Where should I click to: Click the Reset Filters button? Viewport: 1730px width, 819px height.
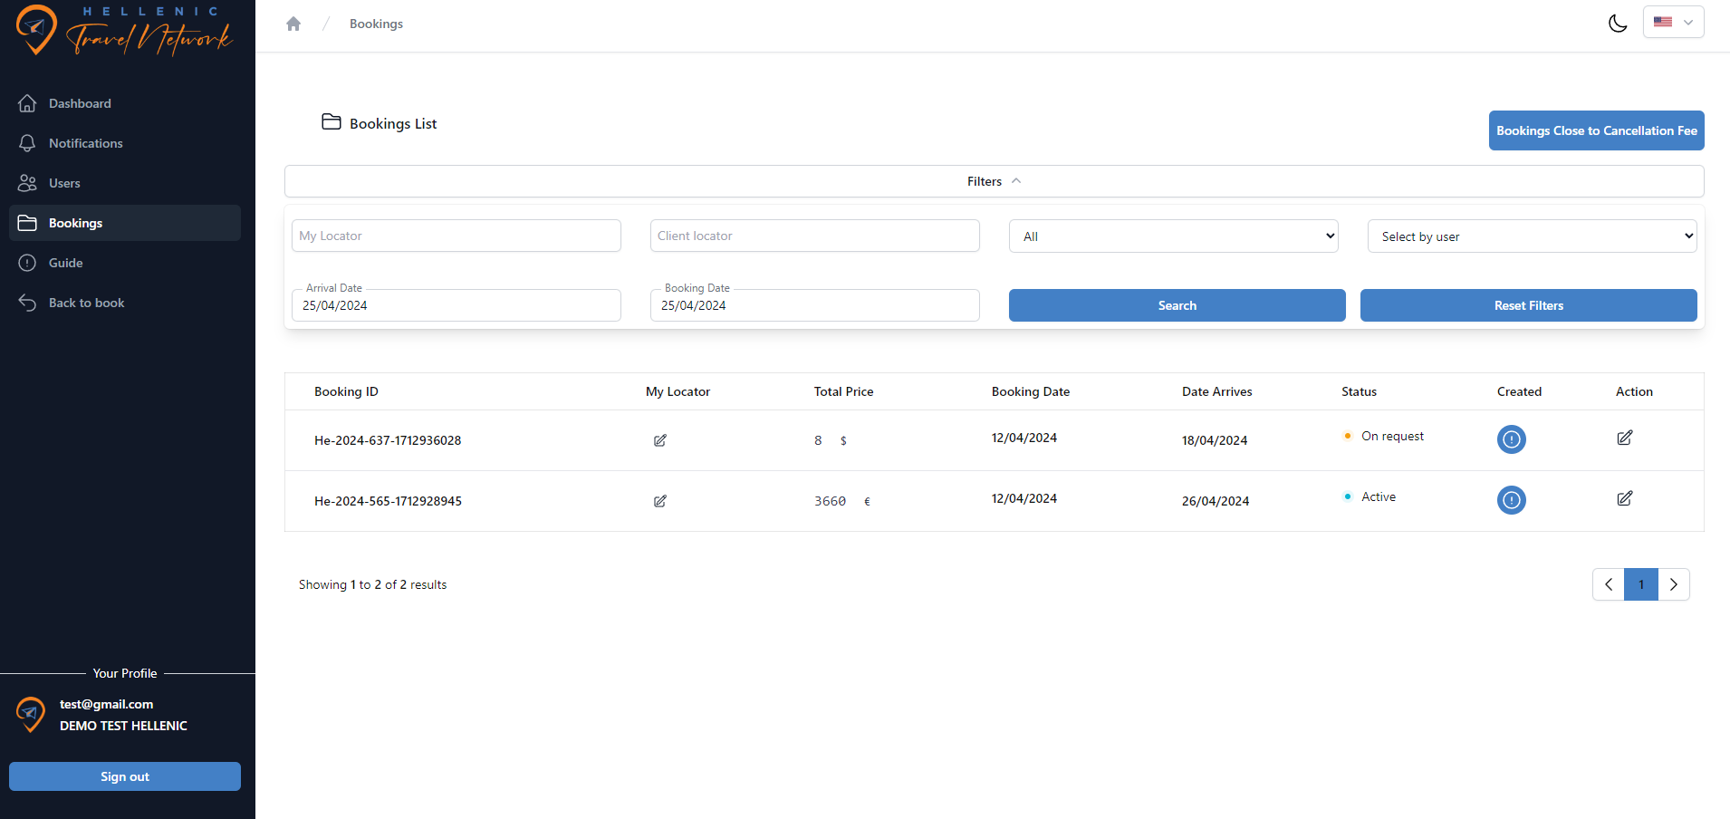point(1528,305)
